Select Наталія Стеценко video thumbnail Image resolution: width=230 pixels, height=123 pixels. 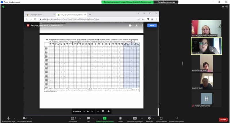(206, 64)
